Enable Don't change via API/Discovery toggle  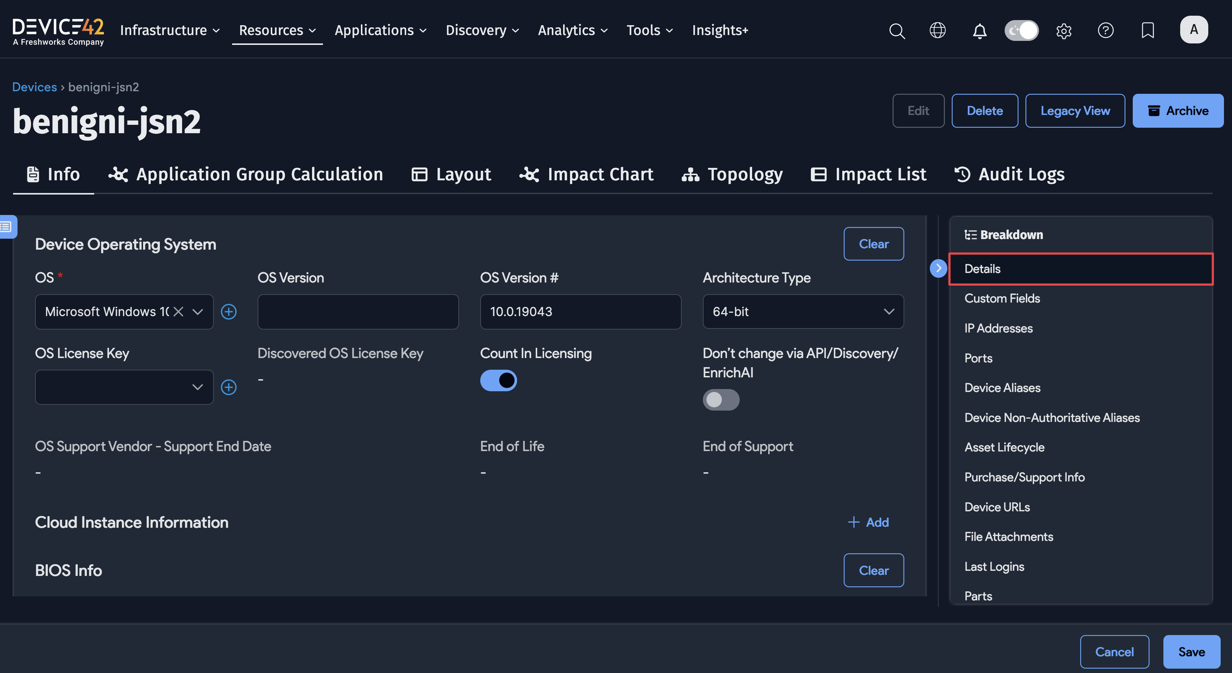721,400
